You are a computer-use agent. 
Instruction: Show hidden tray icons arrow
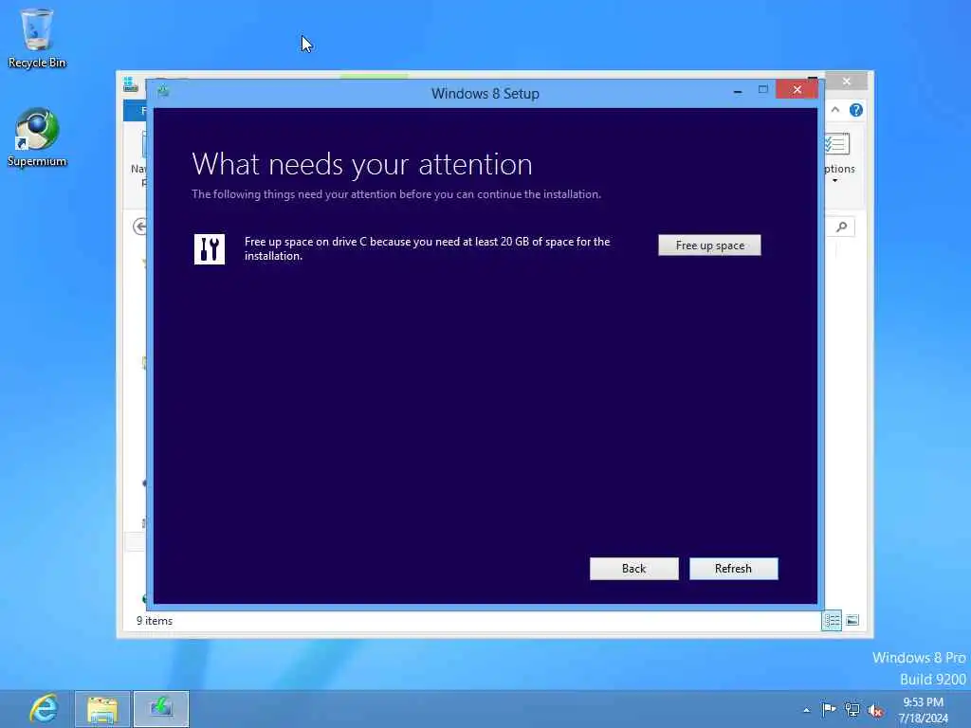point(806,710)
